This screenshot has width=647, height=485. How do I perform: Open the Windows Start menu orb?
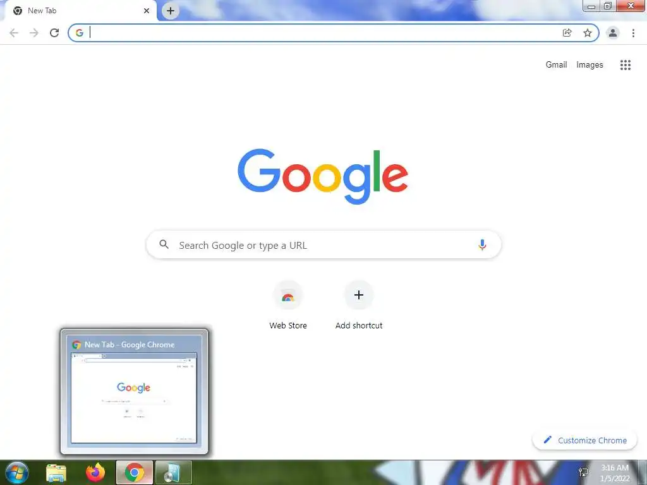(17, 472)
